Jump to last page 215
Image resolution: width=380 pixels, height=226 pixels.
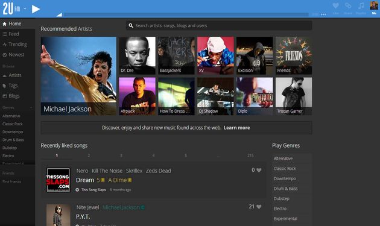250,155
